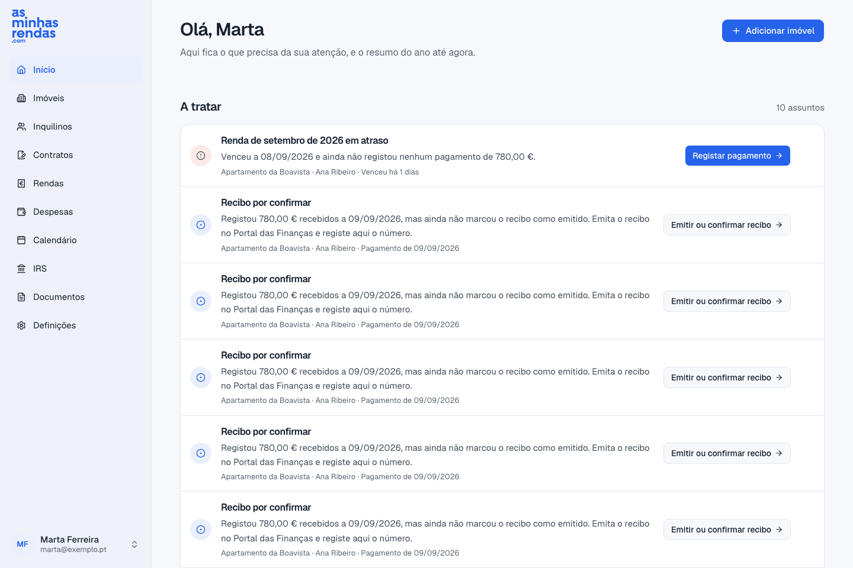Open the Documentos page

75,297
